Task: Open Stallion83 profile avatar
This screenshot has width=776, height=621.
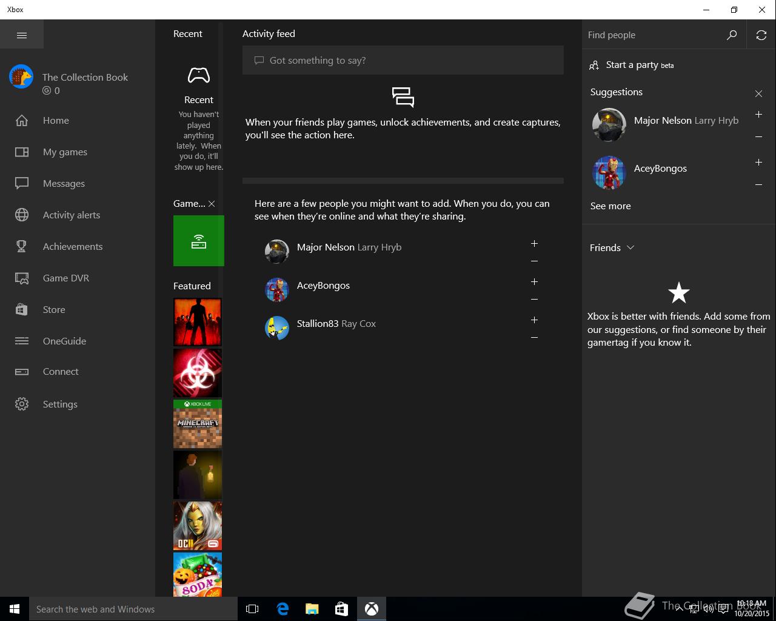Action: [x=277, y=328]
